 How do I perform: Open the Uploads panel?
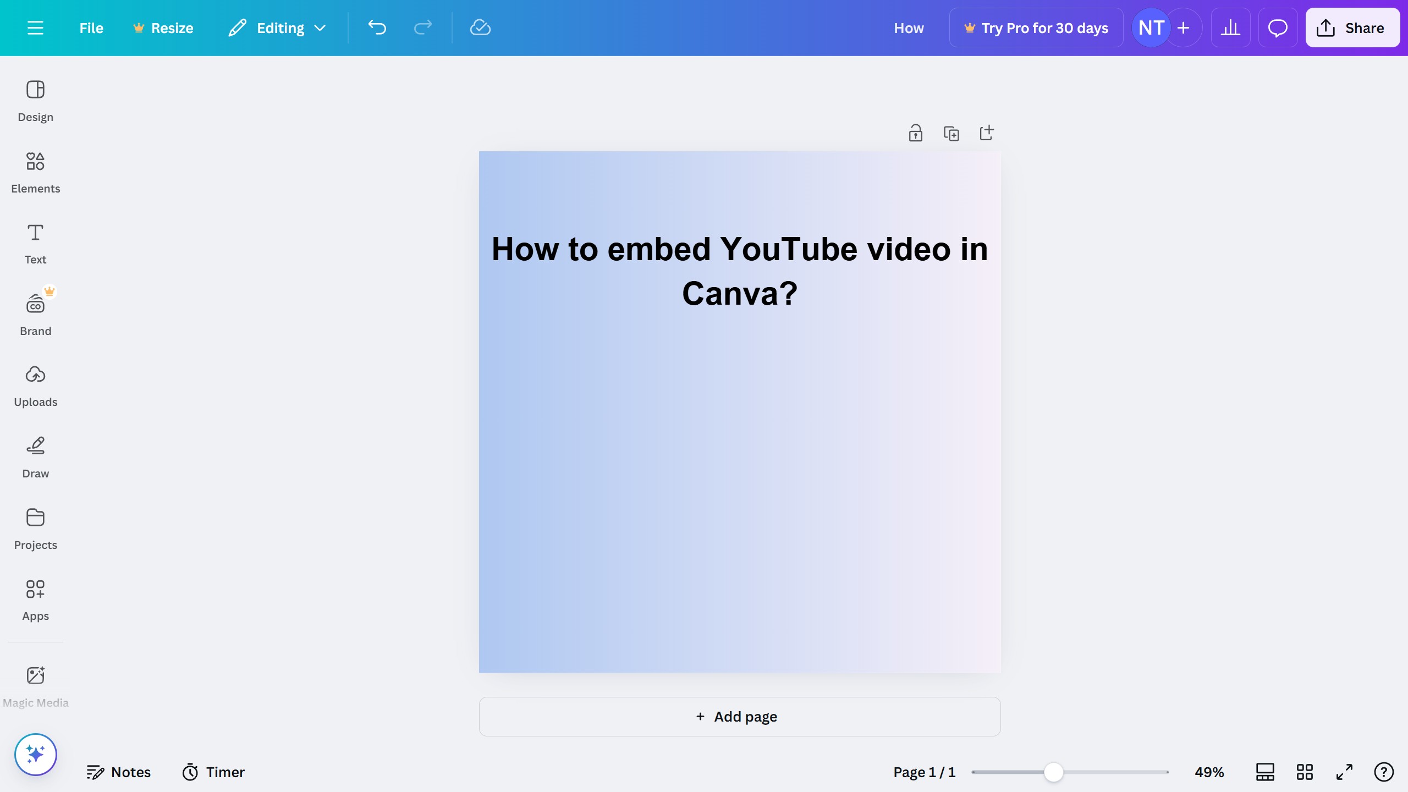(35, 385)
